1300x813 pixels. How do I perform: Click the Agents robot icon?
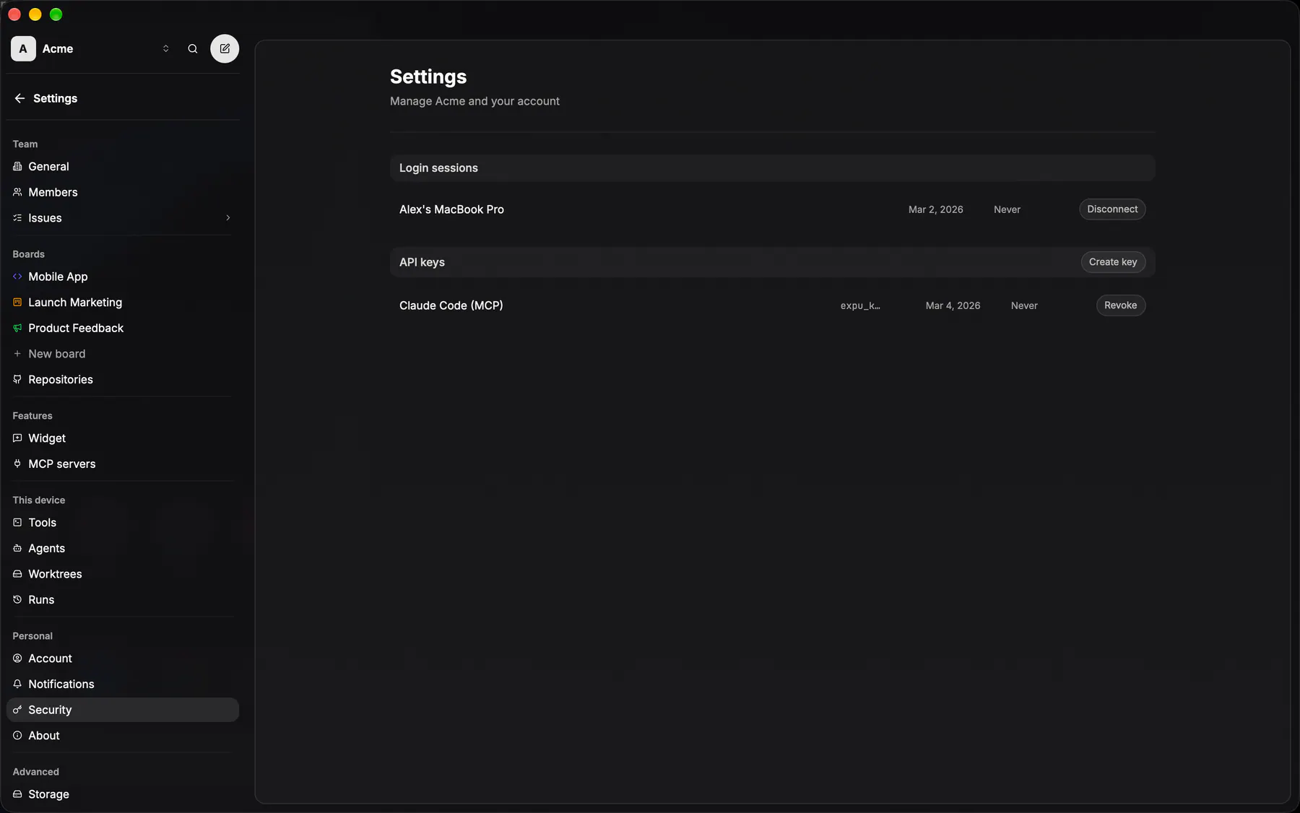(x=17, y=549)
